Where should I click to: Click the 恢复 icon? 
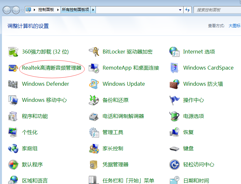[175, 132]
